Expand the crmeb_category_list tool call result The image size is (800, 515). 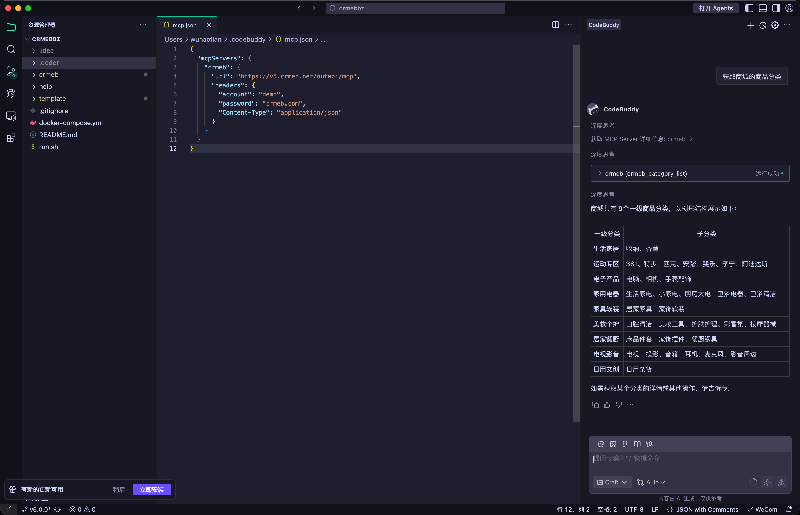(x=646, y=174)
